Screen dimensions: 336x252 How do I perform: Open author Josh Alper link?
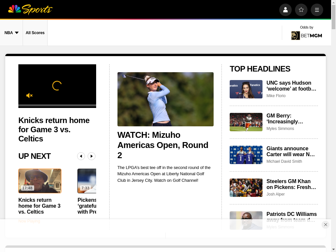276,194
